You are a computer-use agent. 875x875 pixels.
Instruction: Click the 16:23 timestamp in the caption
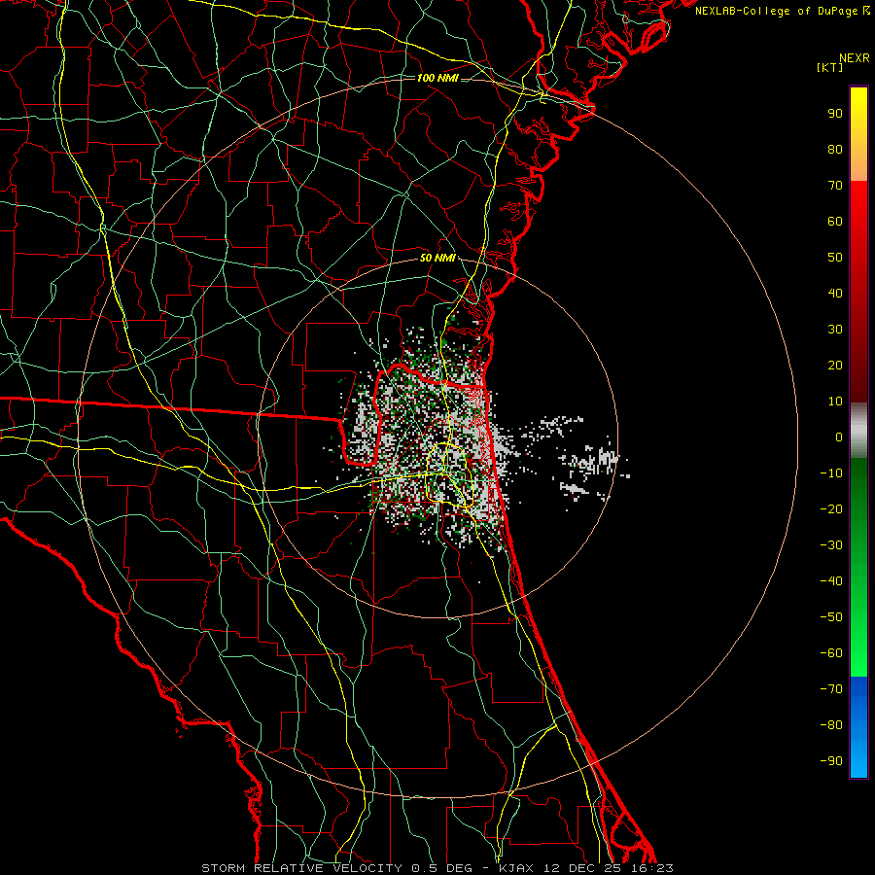652,868
